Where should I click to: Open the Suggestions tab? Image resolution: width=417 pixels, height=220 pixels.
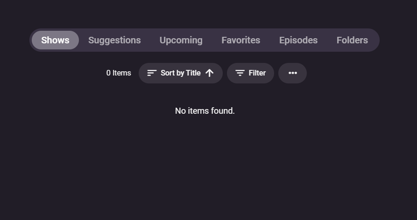(114, 40)
